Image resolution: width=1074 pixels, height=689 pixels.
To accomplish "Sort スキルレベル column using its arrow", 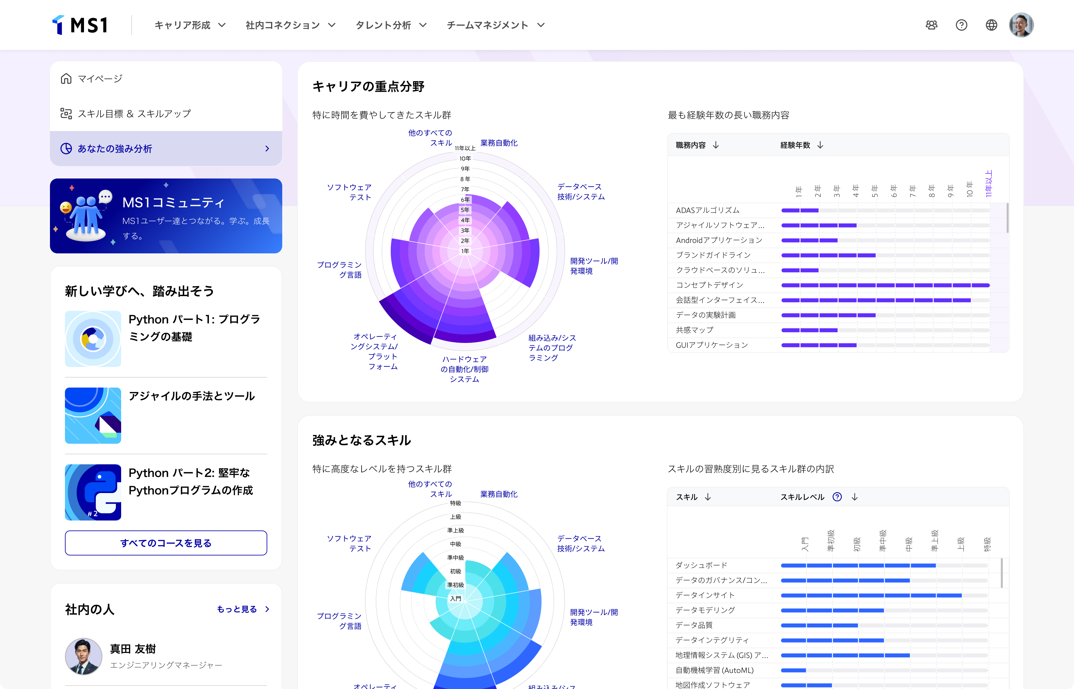I will pos(855,497).
